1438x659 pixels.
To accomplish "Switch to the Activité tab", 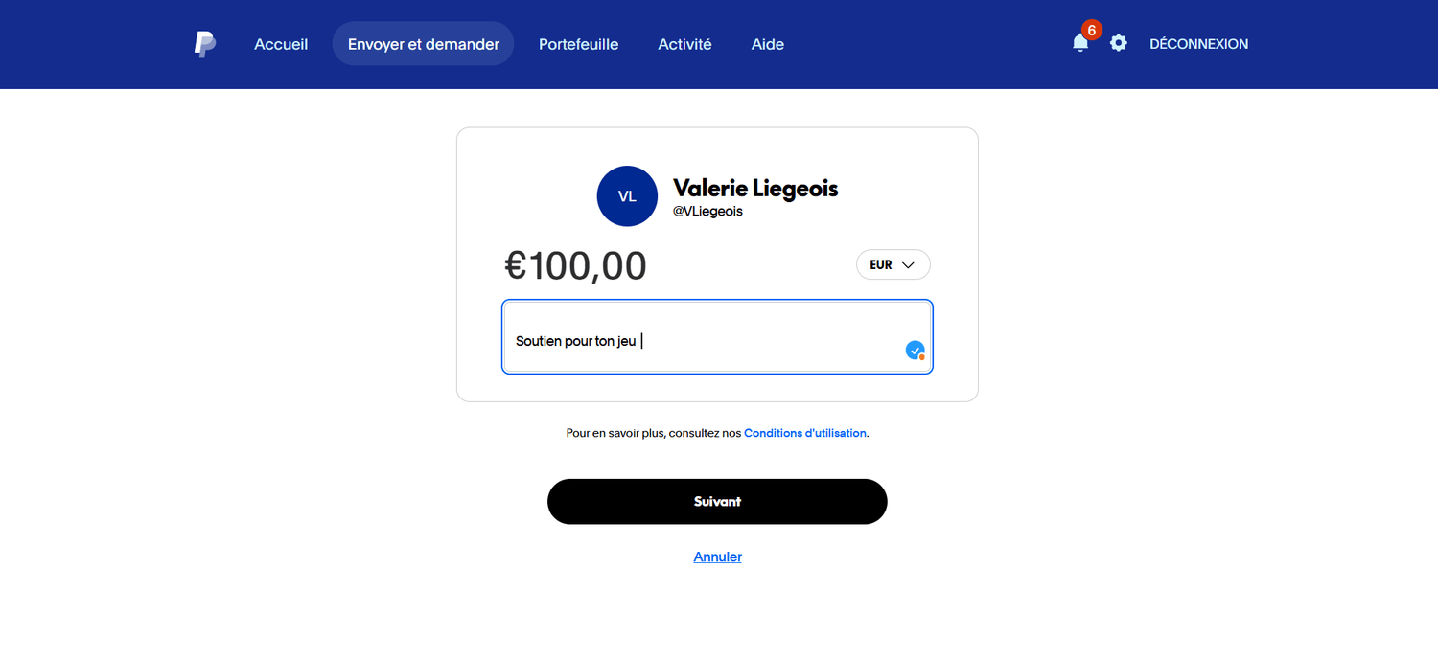I will pyautogui.click(x=684, y=44).
